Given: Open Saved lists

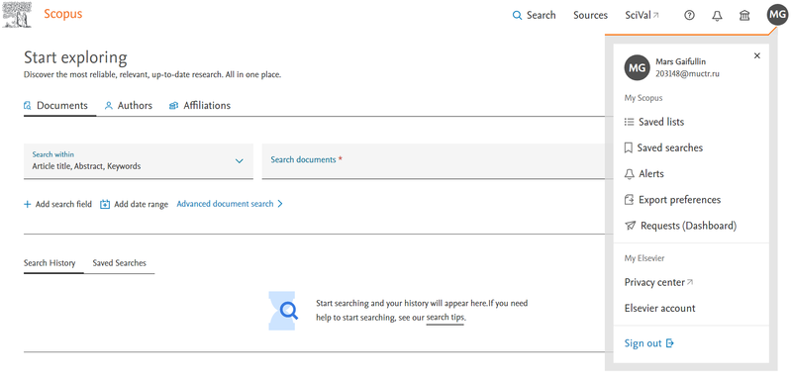Looking at the screenshot, I should click(654, 122).
